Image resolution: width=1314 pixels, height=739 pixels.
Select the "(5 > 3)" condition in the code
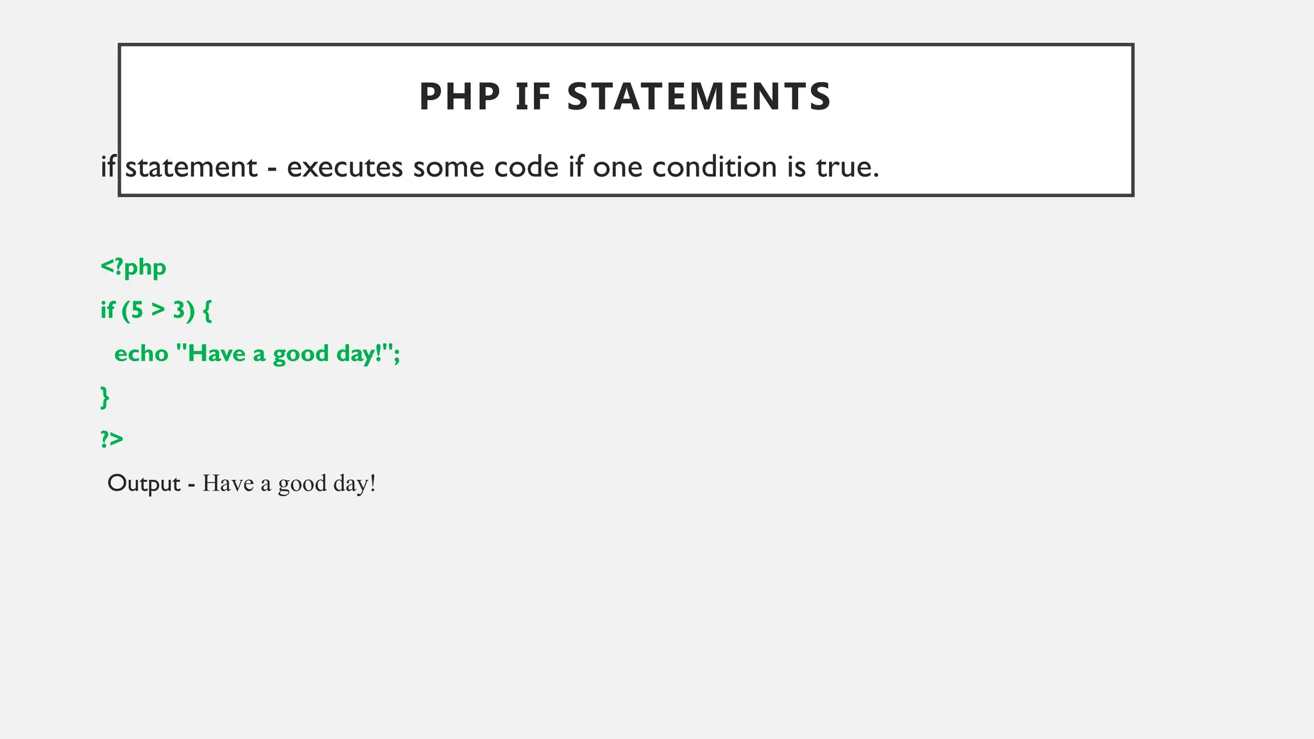158,310
